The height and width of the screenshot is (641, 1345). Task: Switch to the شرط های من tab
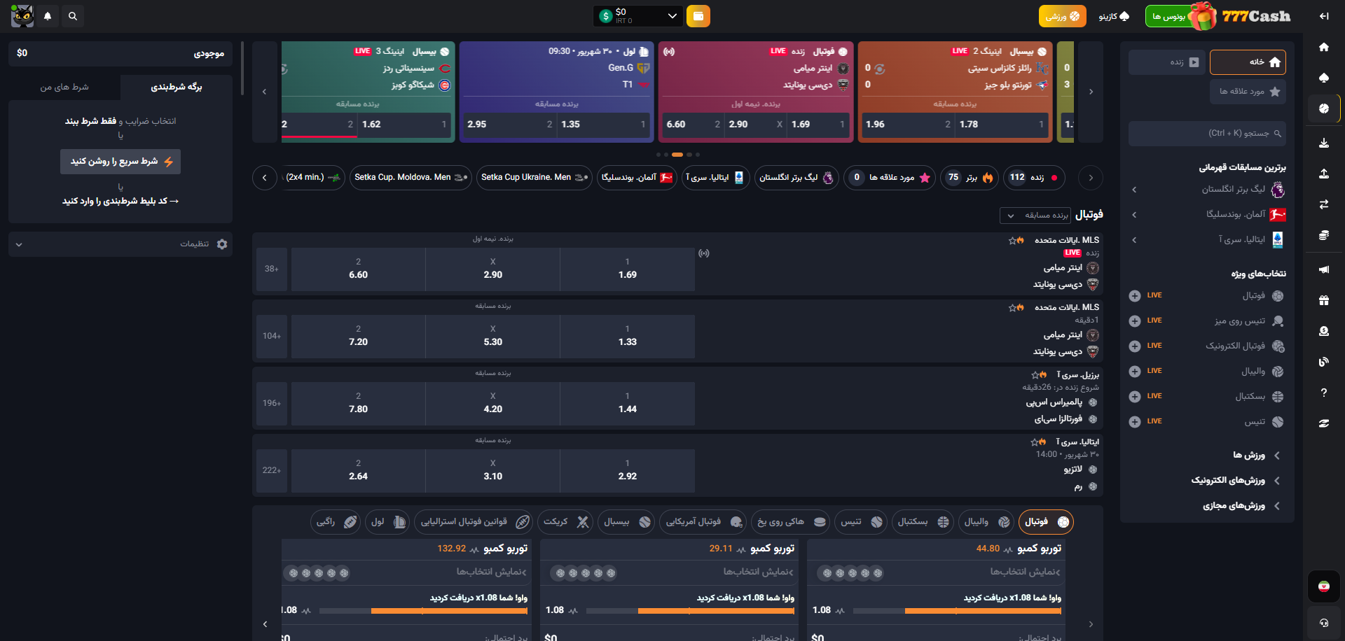[x=64, y=87]
